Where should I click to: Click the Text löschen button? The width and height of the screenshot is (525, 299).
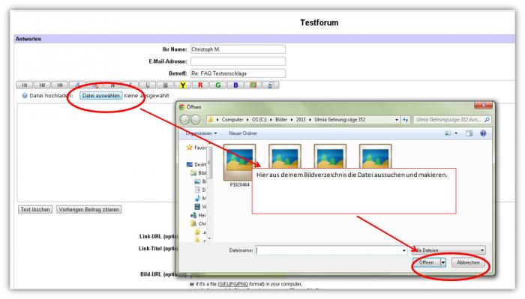[x=35, y=209]
